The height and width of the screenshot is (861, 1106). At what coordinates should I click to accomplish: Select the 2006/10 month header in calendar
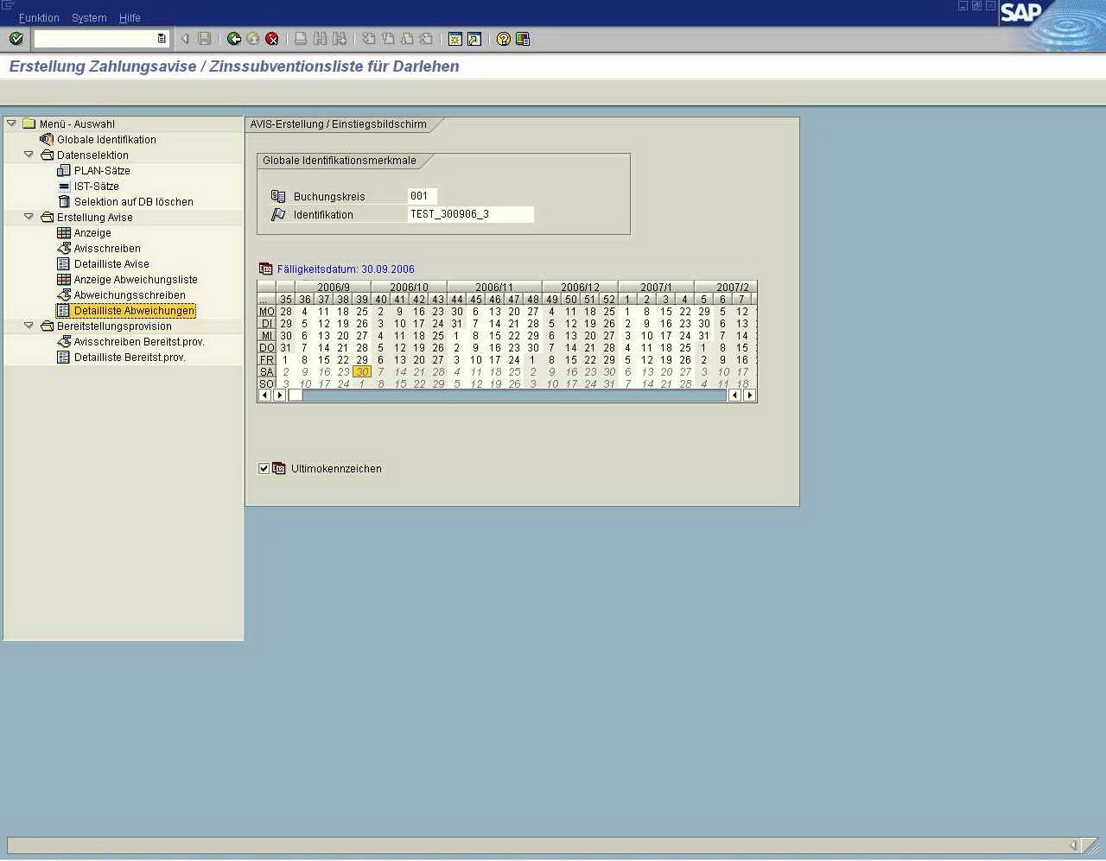tap(409, 288)
